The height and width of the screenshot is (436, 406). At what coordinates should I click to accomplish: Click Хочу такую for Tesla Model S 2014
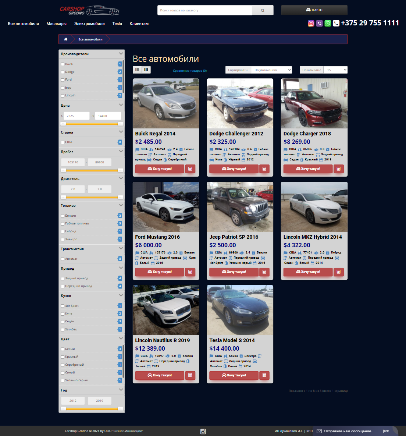(234, 375)
